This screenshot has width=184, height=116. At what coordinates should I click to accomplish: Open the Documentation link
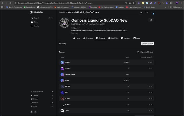[42, 92]
